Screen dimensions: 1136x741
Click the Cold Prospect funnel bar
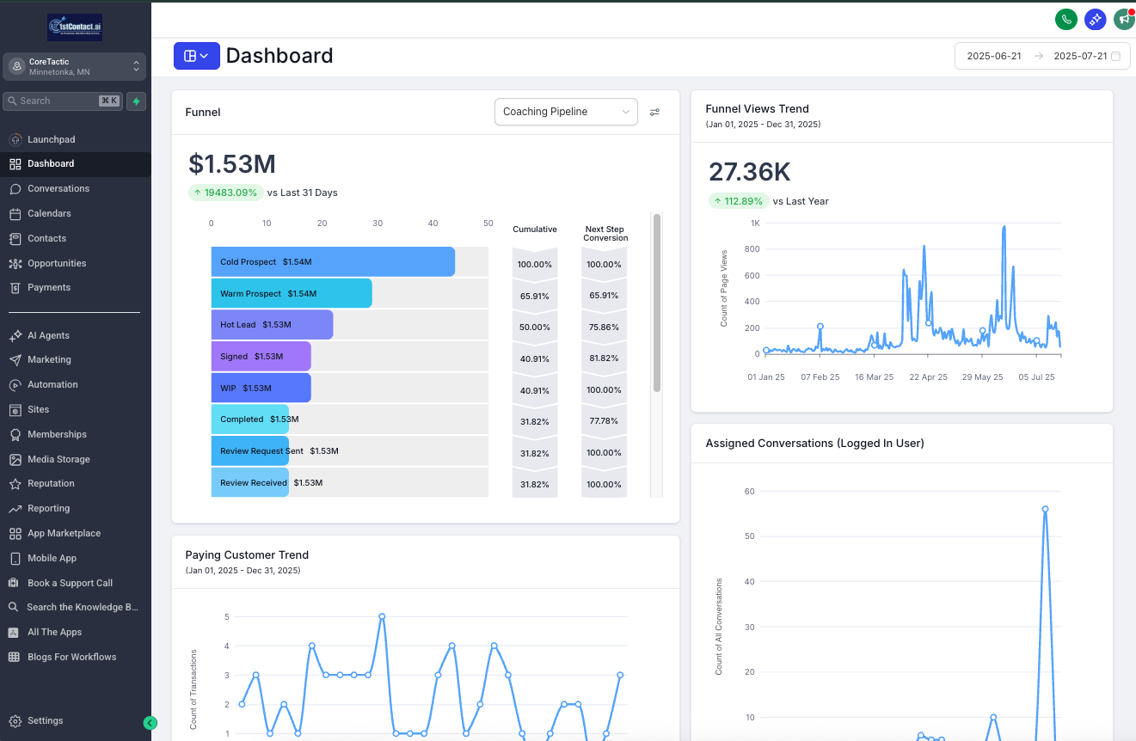click(333, 262)
